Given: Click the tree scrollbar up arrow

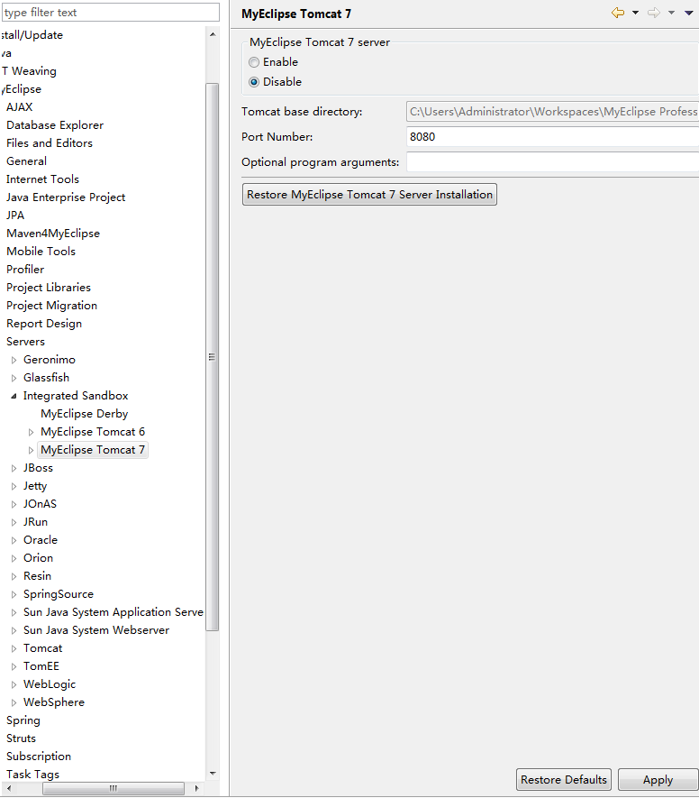Looking at the screenshot, I should [213, 34].
